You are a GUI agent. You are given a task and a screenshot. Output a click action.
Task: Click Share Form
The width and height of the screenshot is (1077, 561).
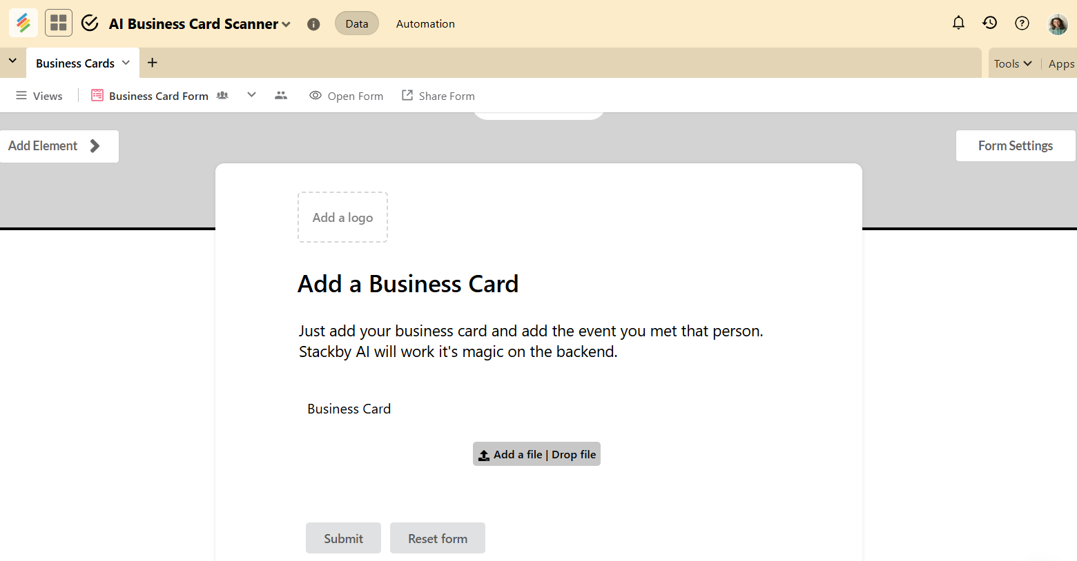click(438, 95)
